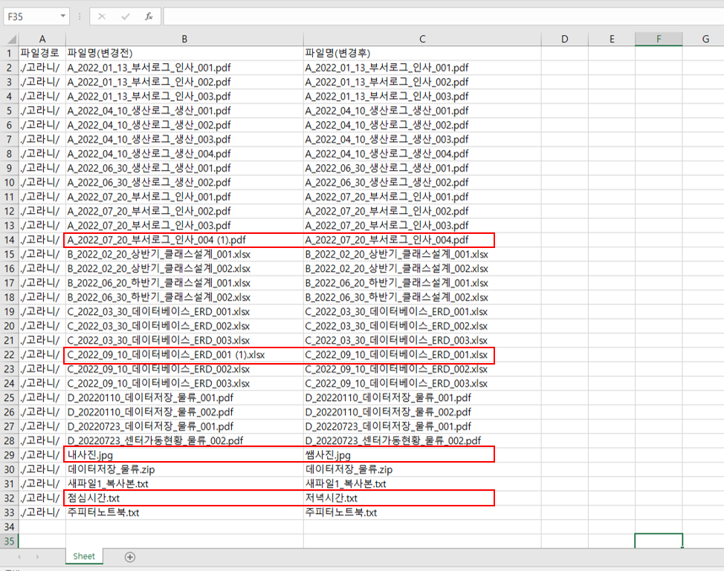Click the active cell F35
The image size is (724, 571).
(659, 541)
